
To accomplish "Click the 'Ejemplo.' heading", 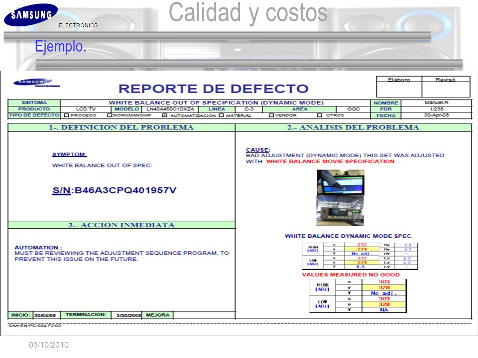I will click(60, 47).
